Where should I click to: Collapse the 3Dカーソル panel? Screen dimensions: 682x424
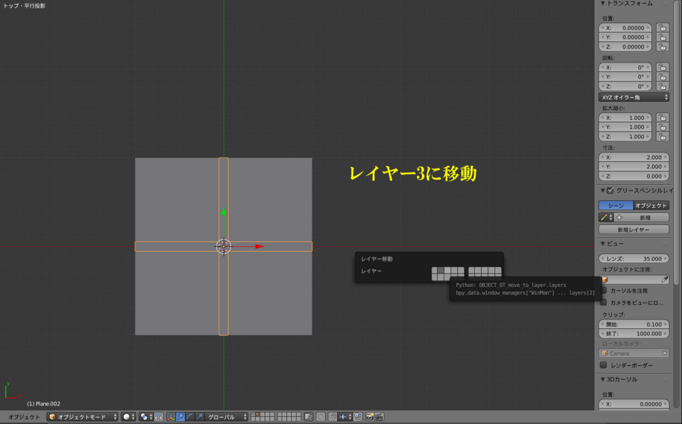click(x=603, y=379)
